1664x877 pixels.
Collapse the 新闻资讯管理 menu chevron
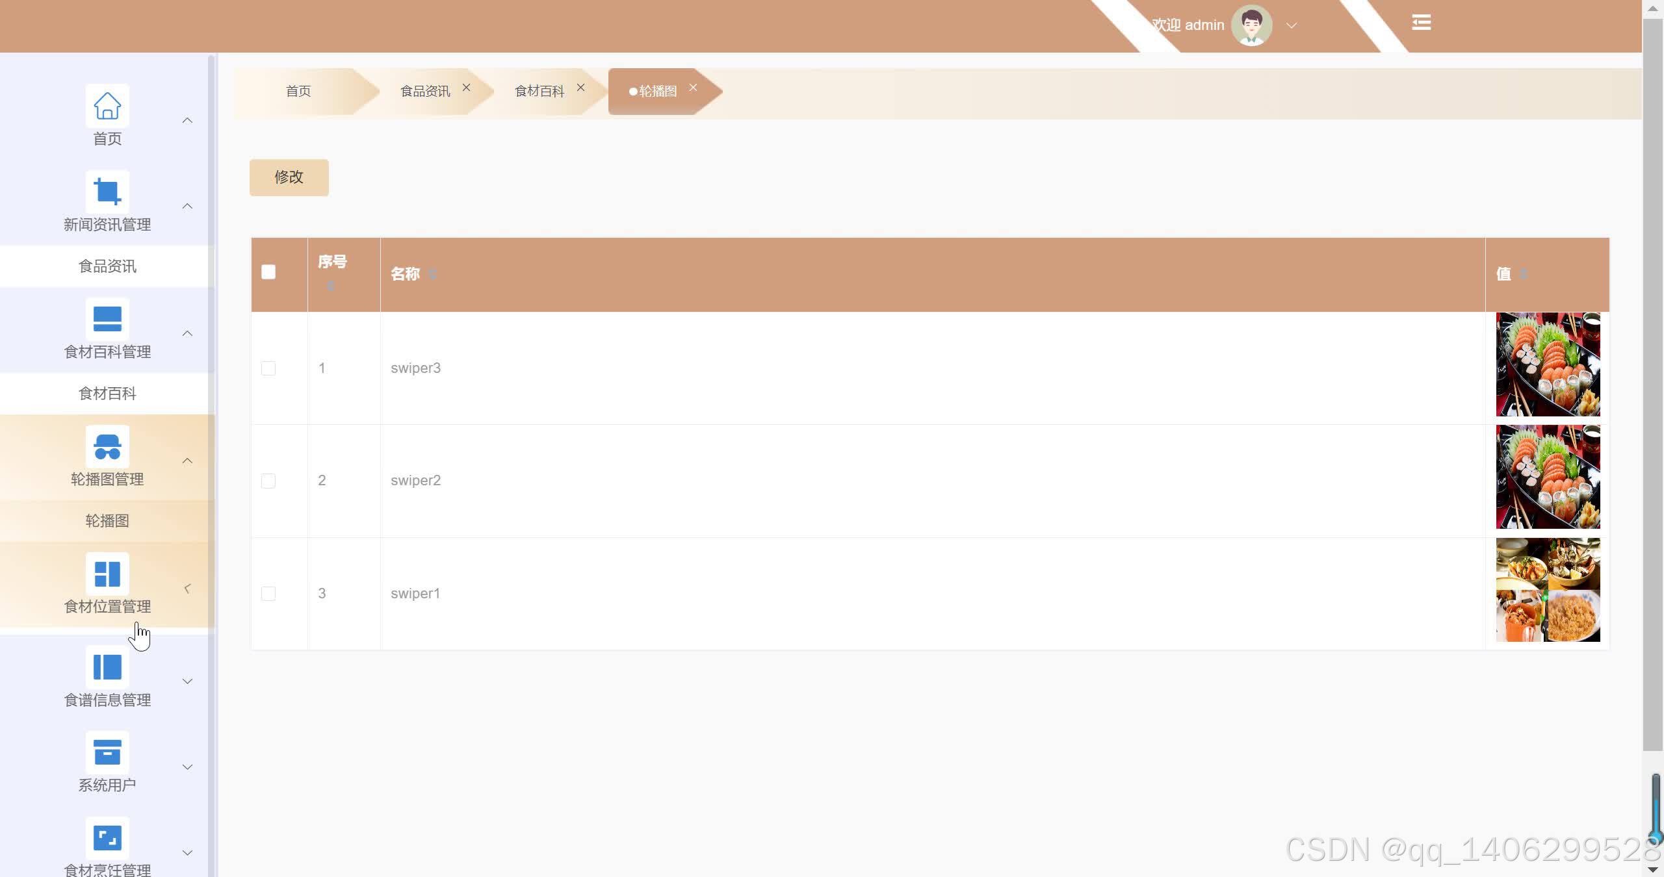coord(187,207)
